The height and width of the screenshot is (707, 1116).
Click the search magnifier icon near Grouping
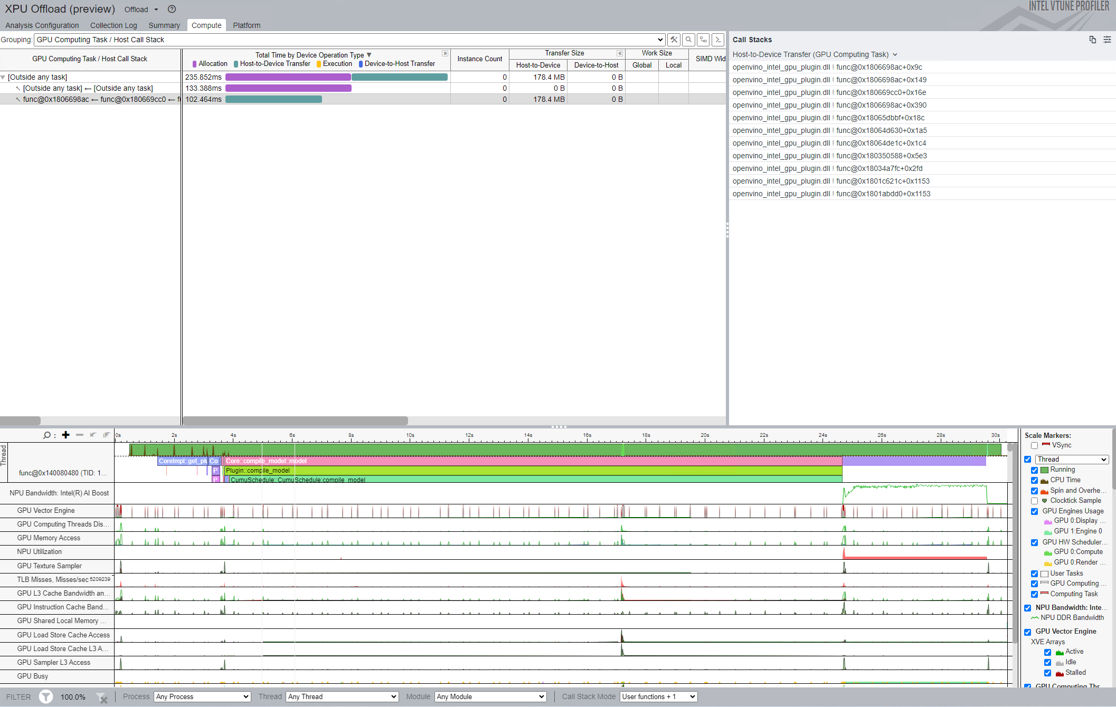click(688, 40)
